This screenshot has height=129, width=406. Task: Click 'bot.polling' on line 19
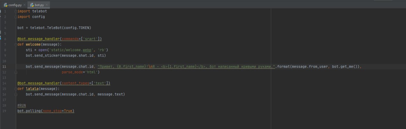(x=29, y=111)
